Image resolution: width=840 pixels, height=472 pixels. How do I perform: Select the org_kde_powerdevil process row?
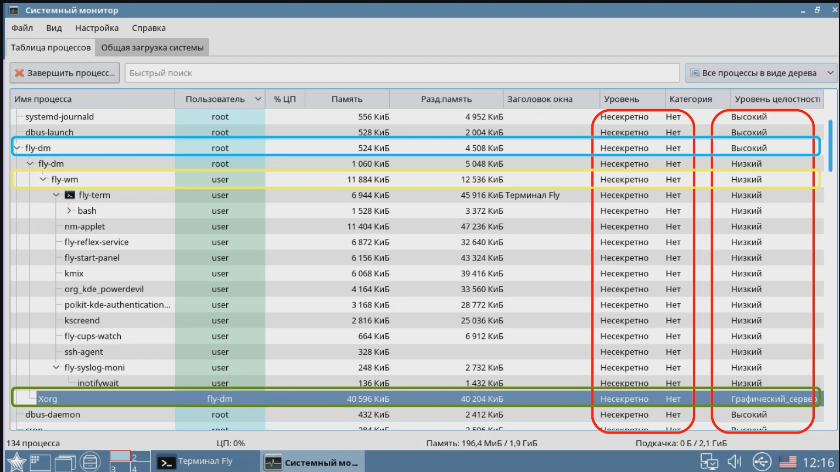417,289
